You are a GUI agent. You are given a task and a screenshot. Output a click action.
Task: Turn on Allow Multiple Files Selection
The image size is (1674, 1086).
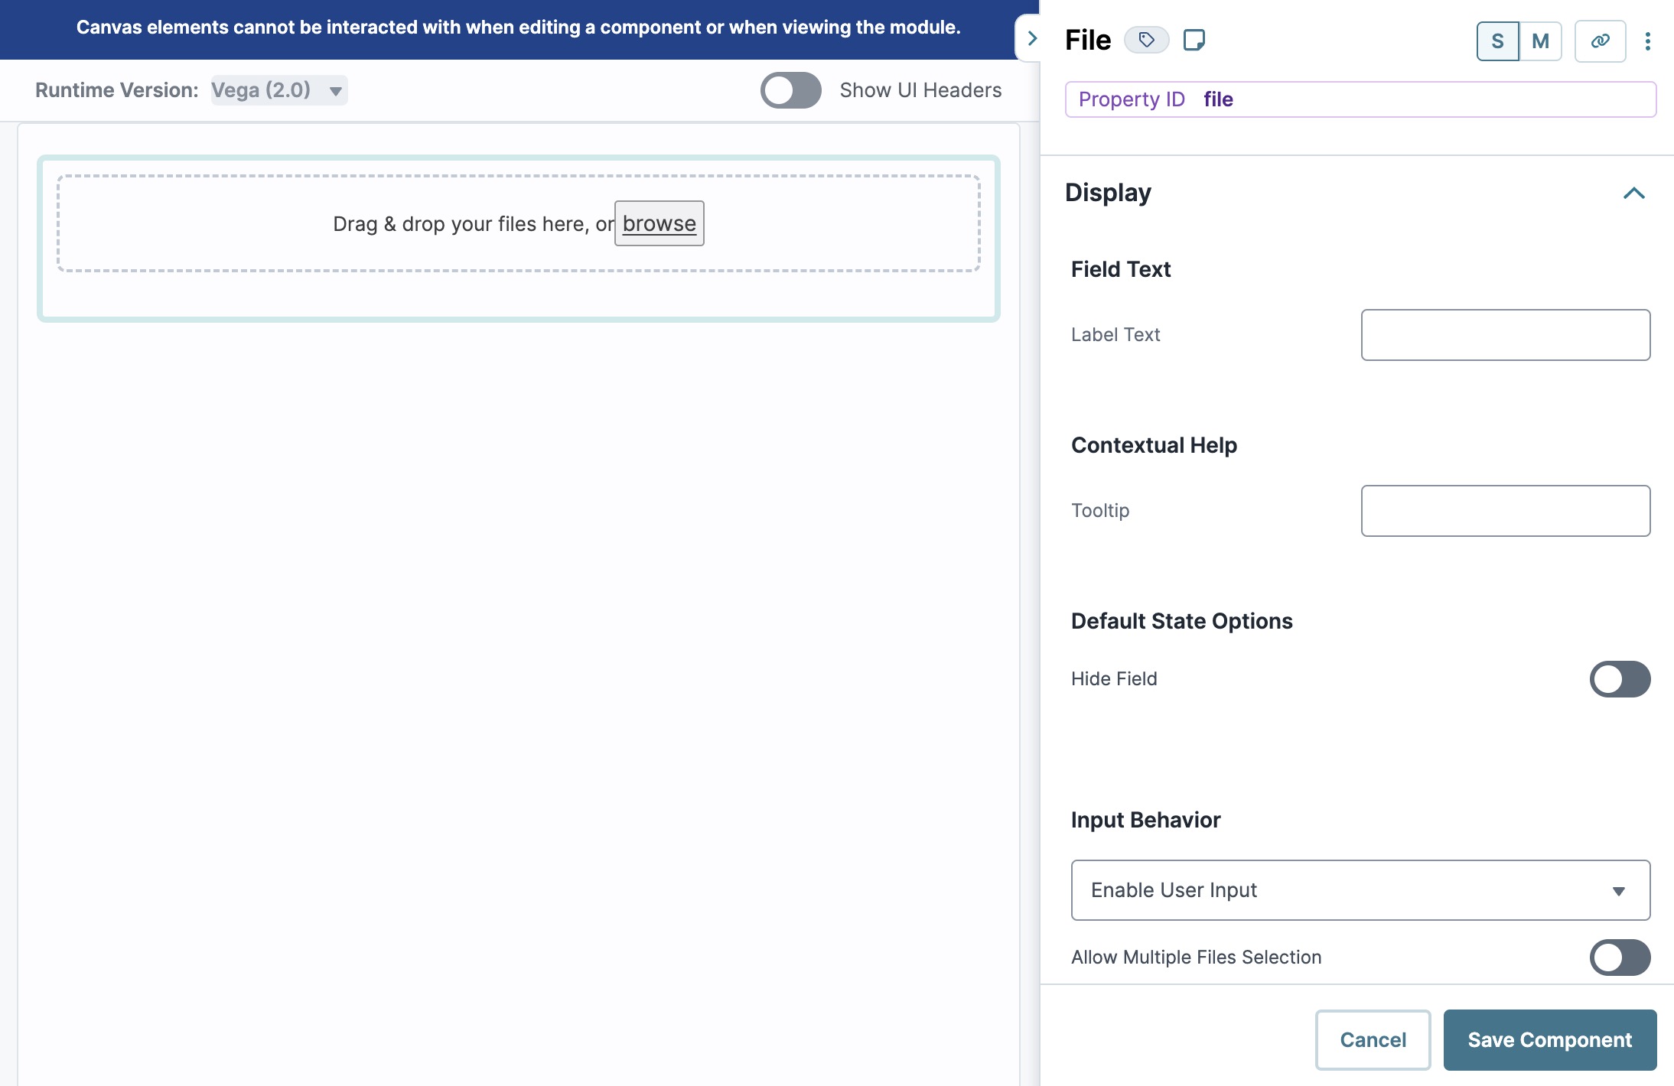[x=1620, y=958]
